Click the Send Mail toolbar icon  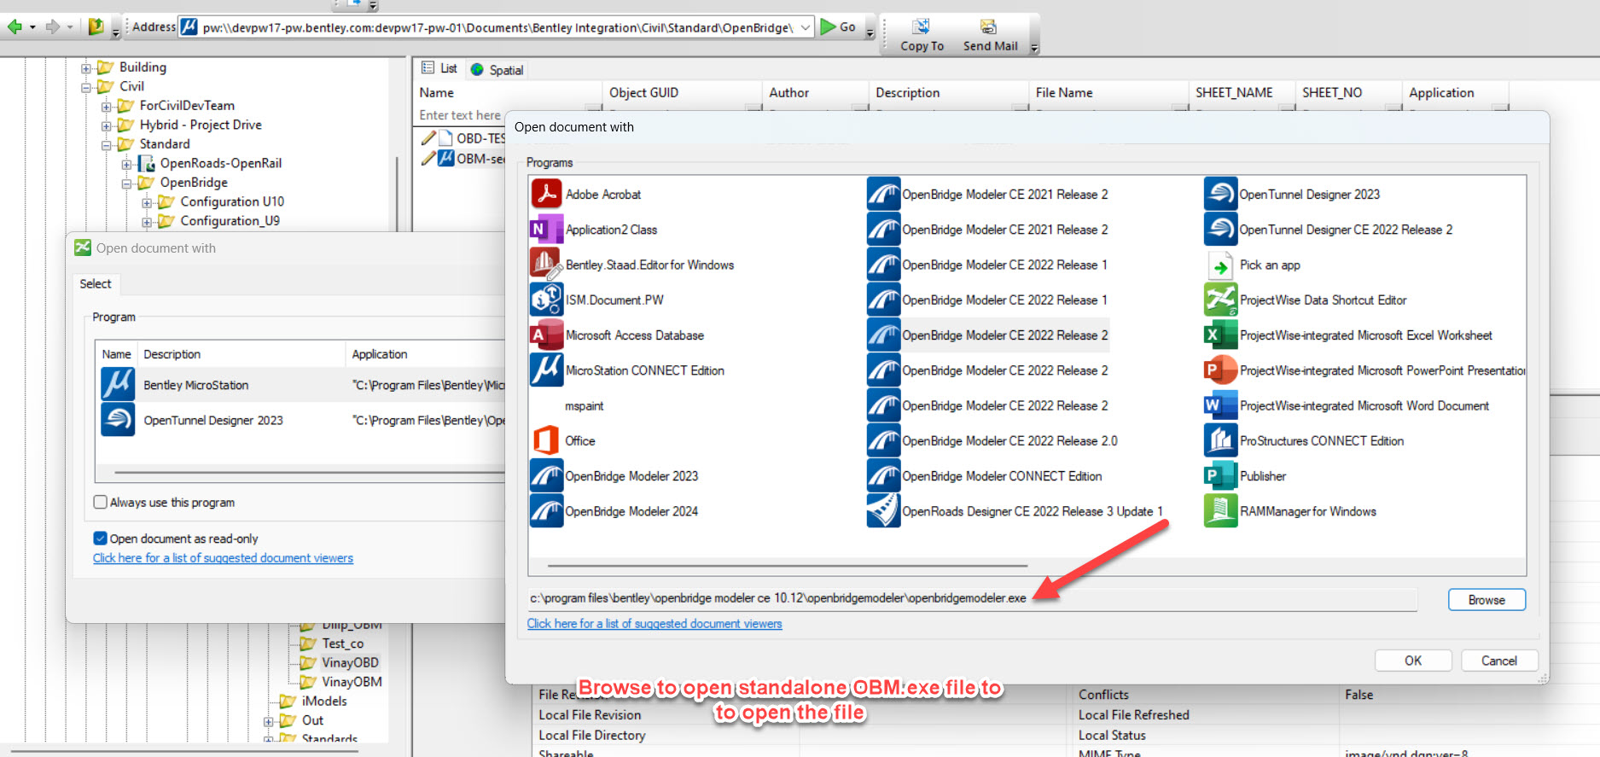click(988, 26)
